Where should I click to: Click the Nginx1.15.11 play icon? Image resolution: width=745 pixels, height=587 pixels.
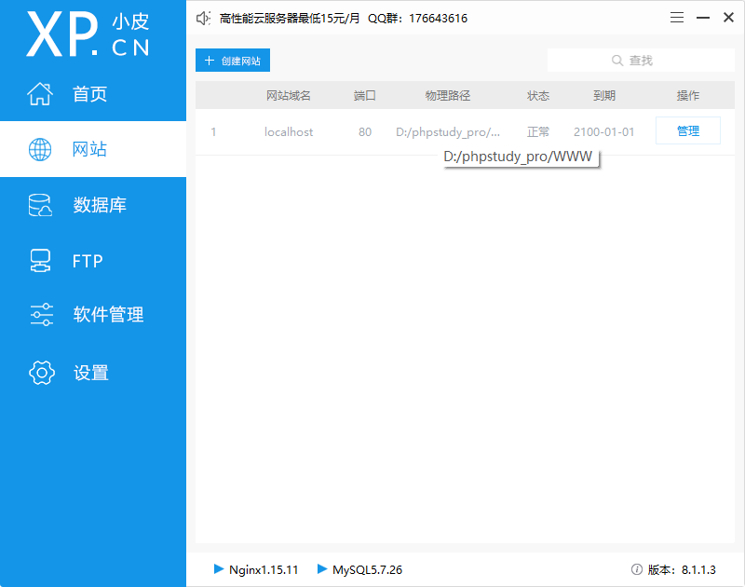219,568
